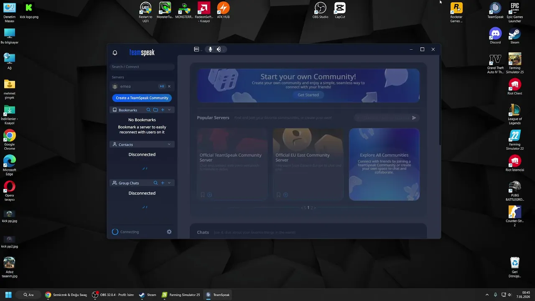Collapse the Group Chats section chevron

point(169,183)
